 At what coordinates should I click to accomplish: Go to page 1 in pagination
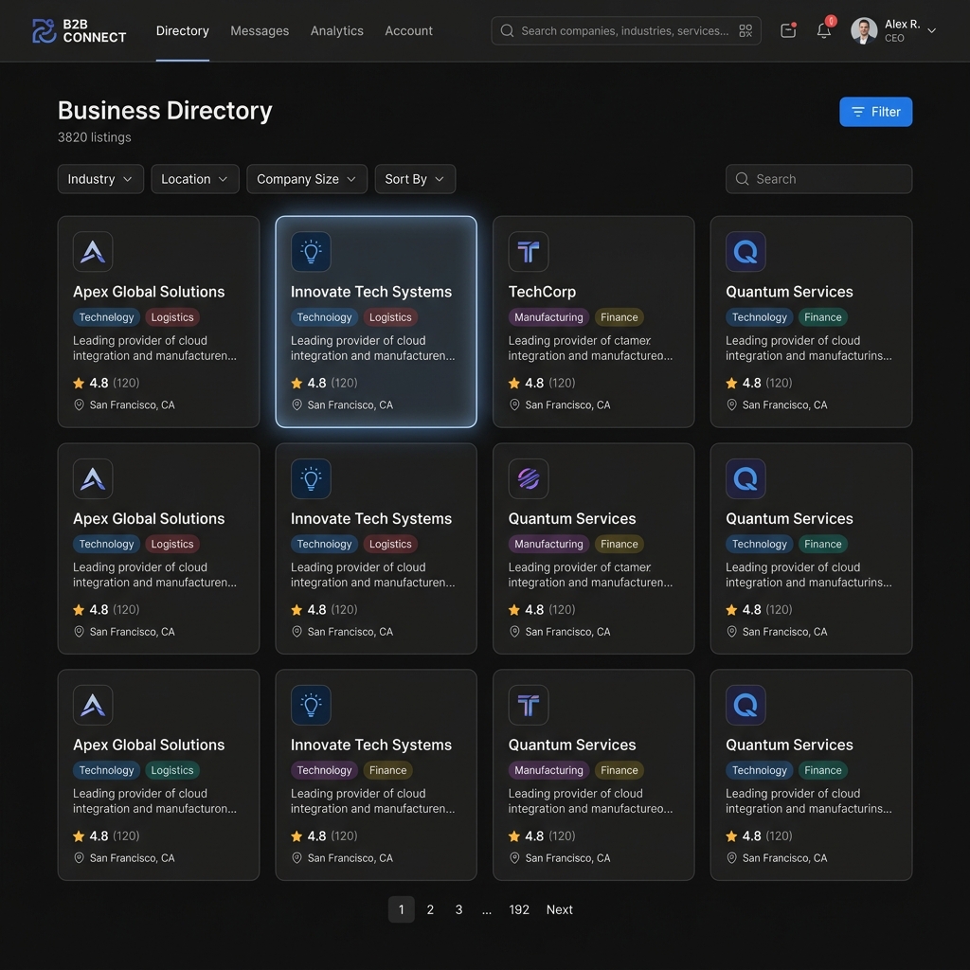point(401,909)
